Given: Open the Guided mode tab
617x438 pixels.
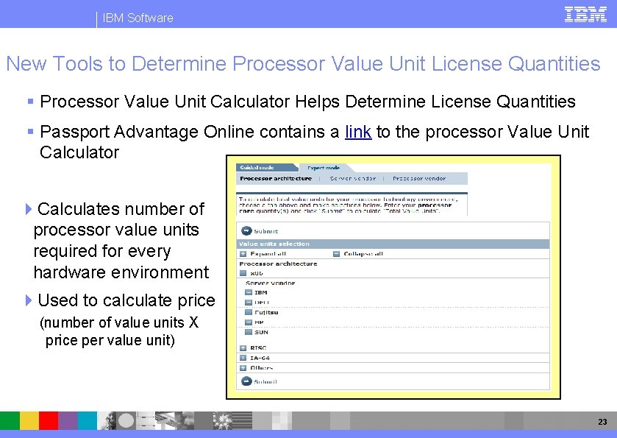Looking at the screenshot, I should [x=265, y=167].
